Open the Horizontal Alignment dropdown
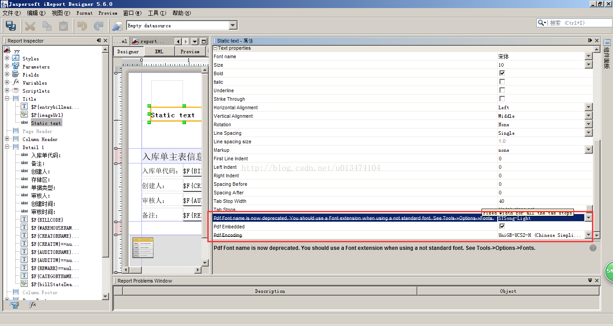 tap(589, 107)
